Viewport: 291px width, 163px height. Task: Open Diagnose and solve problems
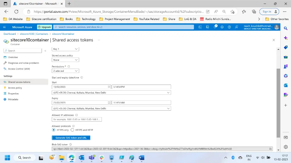(24, 63)
